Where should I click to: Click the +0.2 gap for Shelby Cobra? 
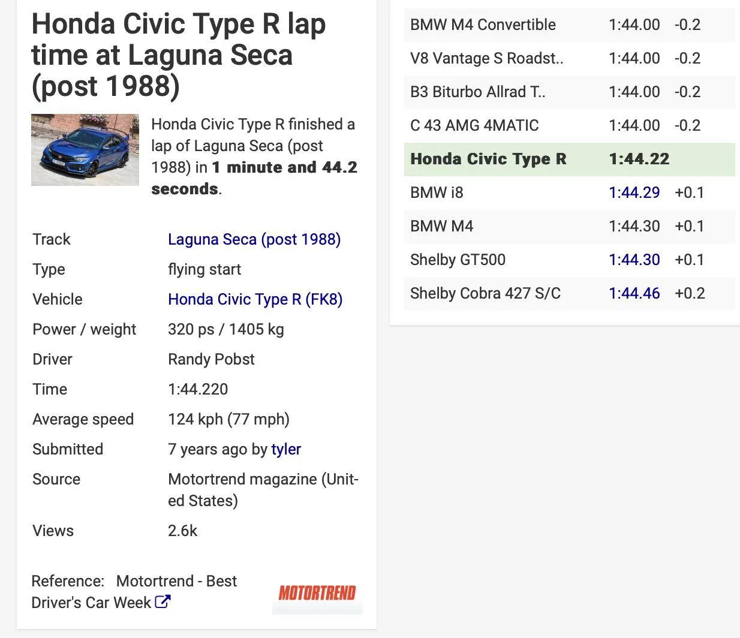pos(690,293)
